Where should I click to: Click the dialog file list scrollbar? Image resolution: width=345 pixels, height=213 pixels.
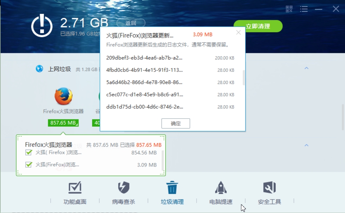244,78
